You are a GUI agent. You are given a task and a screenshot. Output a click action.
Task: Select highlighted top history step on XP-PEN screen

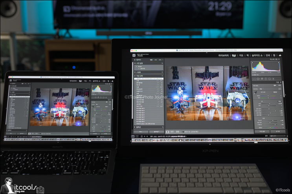[x=149, y=79]
